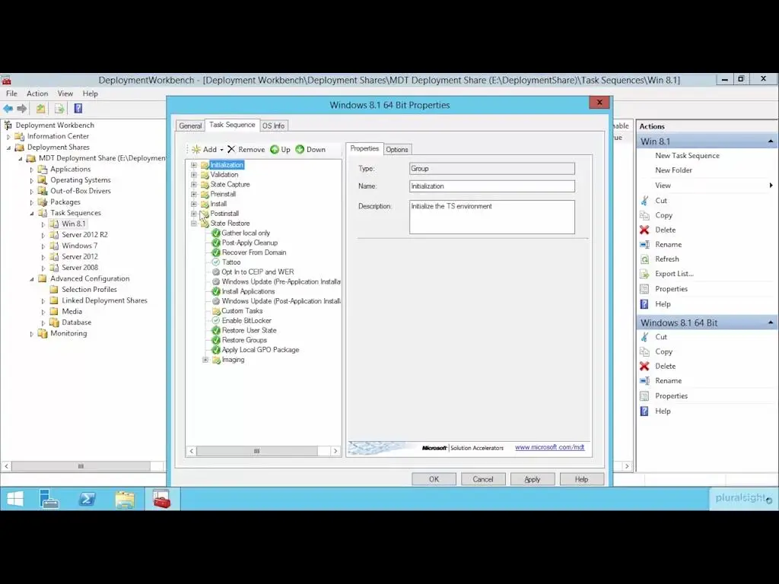Click Properties icon under Windows 8.1 64 Bit
This screenshot has height=584, width=779.
point(644,395)
